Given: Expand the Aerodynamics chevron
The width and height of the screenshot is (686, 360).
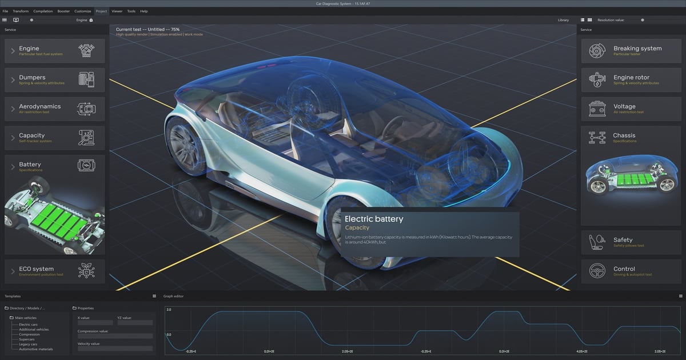Looking at the screenshot, I should [x=13, y=109].
